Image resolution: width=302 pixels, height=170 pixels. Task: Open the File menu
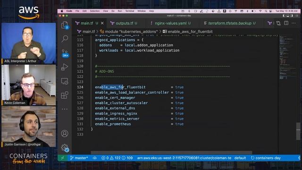77,11
